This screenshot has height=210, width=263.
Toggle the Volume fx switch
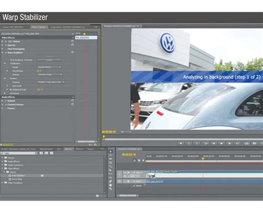6,101
